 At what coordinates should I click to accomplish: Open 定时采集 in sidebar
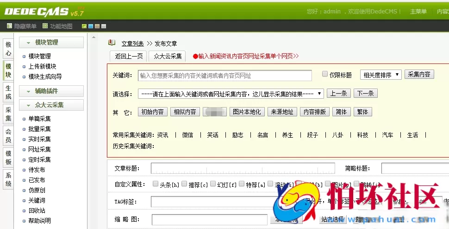[x=39, y=159]
